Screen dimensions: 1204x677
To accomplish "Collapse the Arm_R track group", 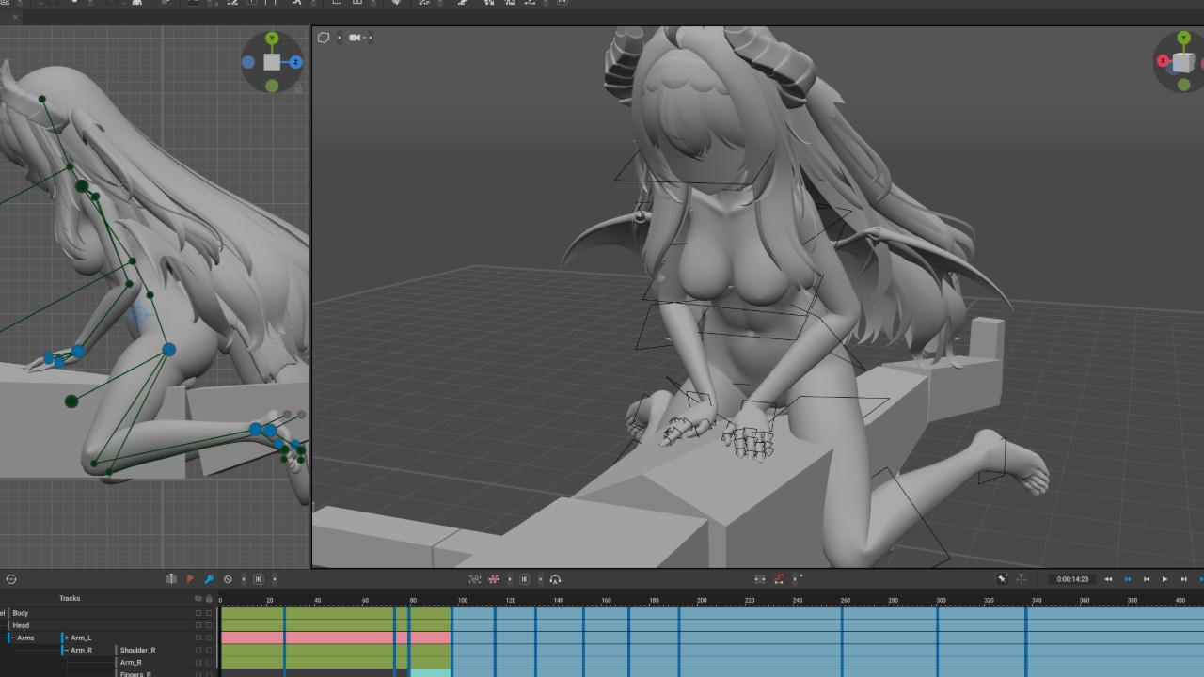I will click(x=66, y=650).
